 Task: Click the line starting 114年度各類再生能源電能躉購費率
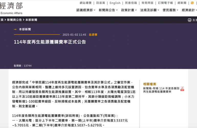[65, 116]
